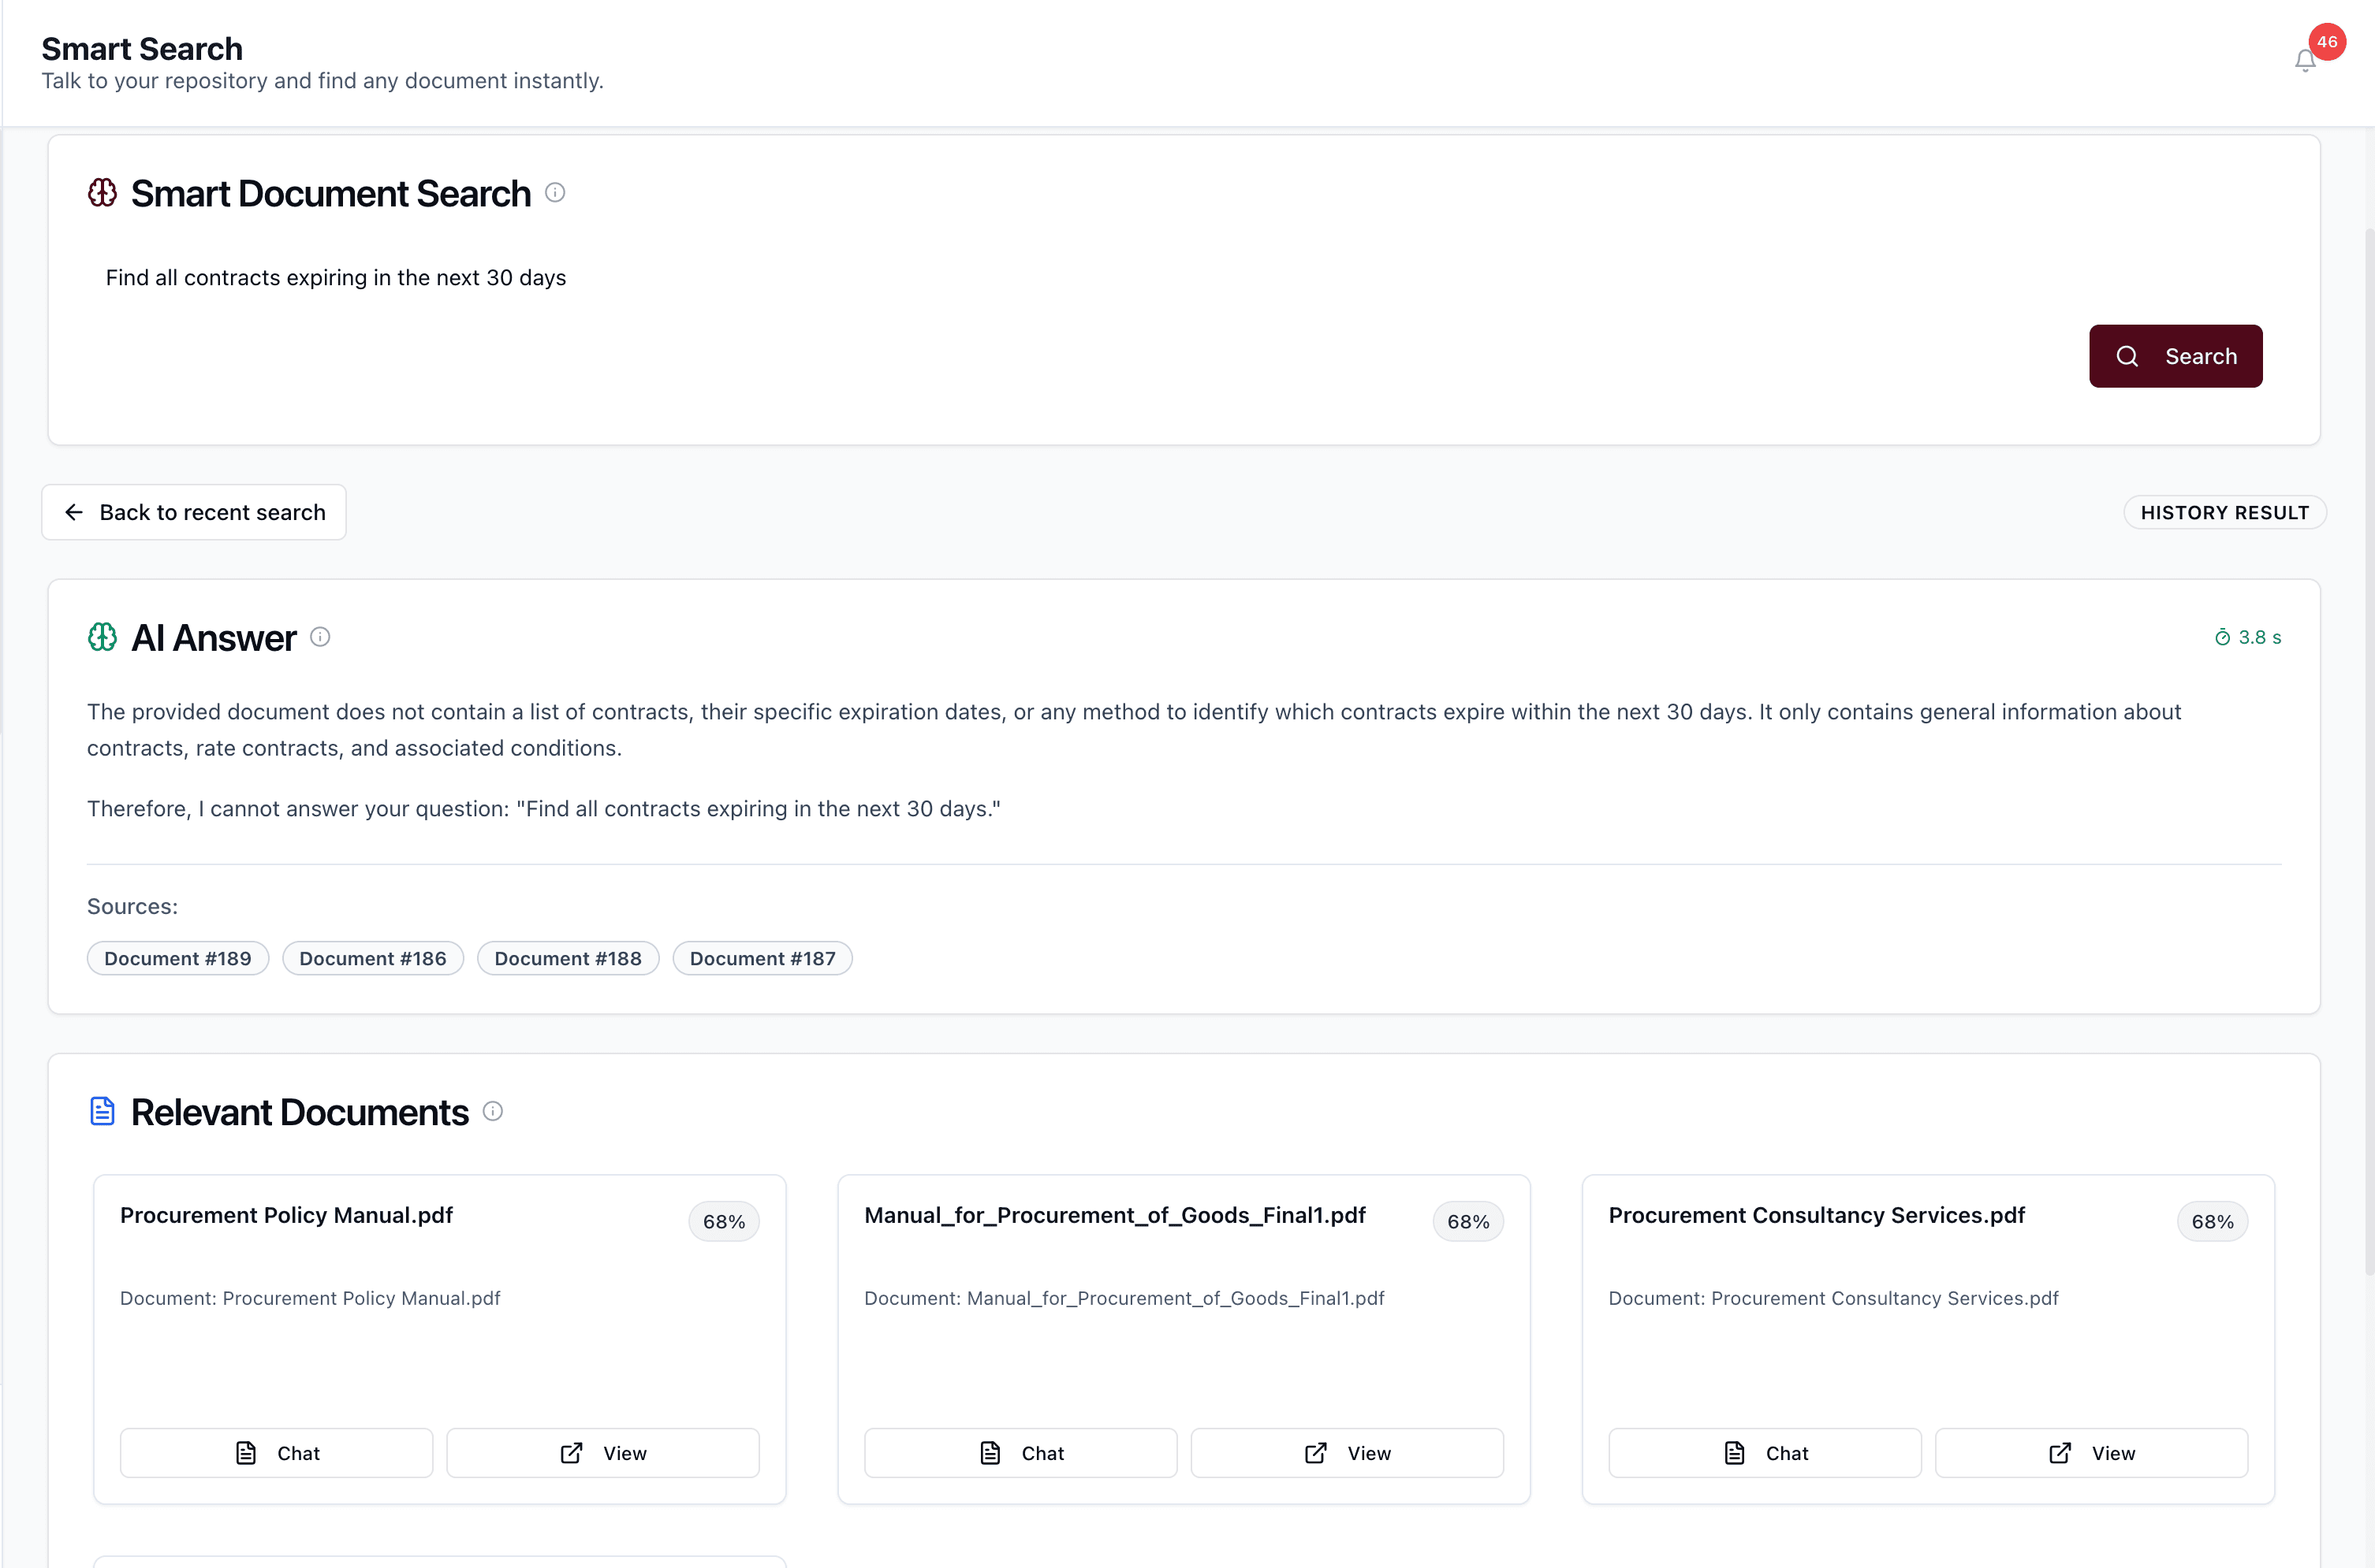This screenshot has width=2375, height=1568.
Task: Click the Relevant Documents file icon
Action: tap(102, 1111)
